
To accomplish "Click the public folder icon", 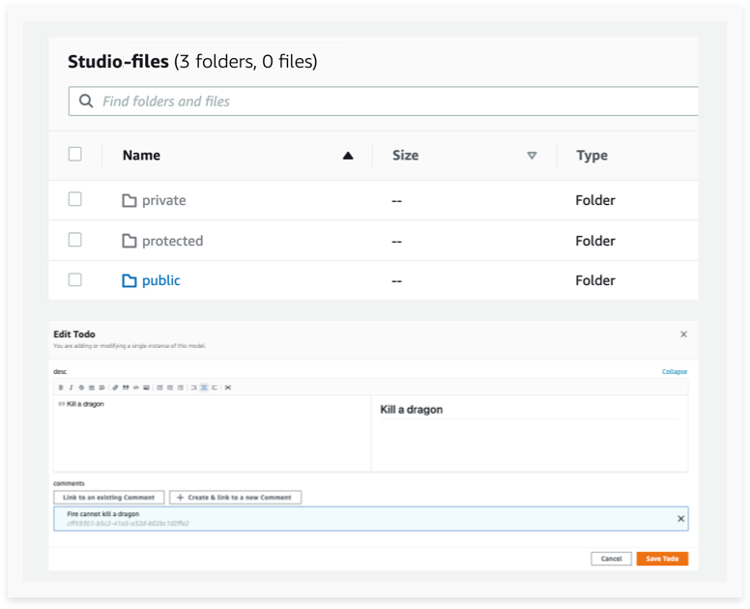I will [x=130, y=281].
